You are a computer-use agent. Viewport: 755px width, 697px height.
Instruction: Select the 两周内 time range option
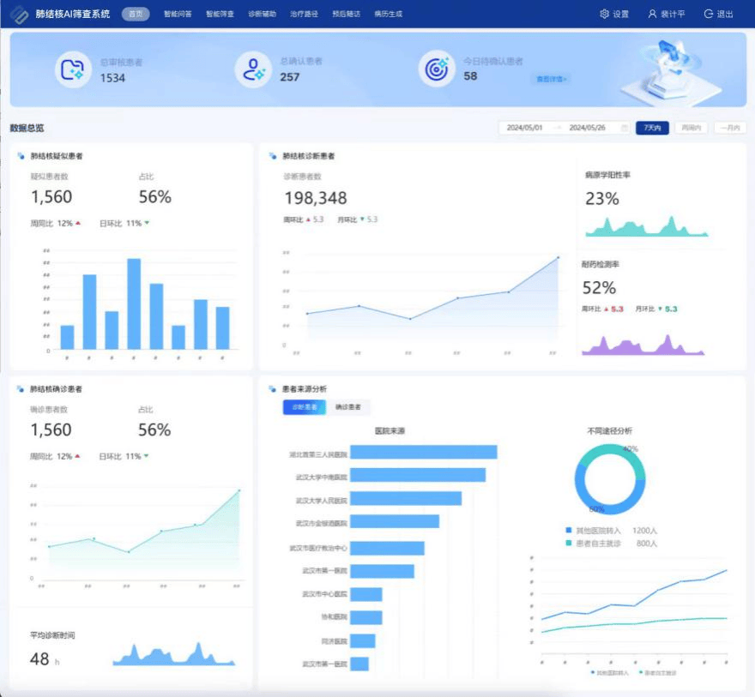691,128
